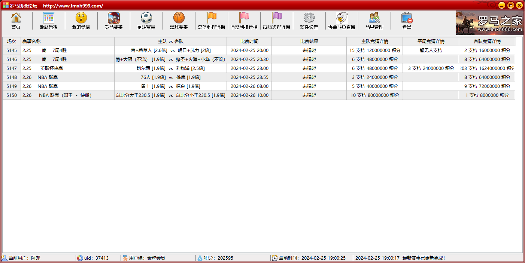This screenshot has width=525, height=263.
Task: Open 最新竞猜 calendar icon
Action: pyautogui.click(x=48, y=18)
